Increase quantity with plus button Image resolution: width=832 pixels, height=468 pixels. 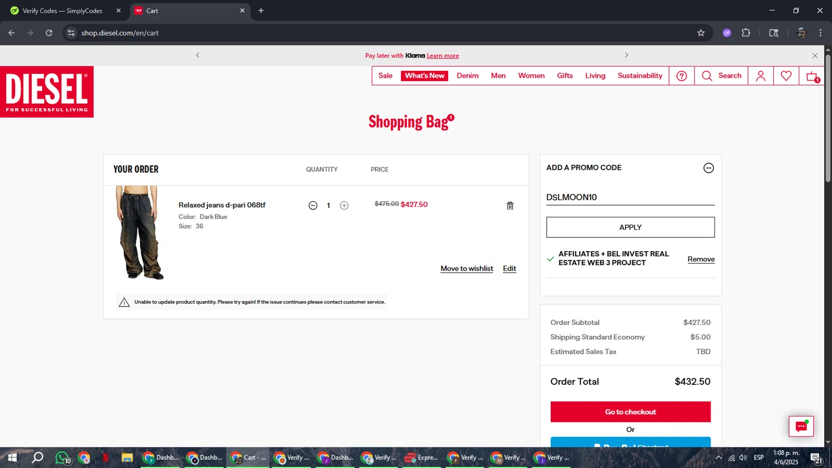(344, 205)
